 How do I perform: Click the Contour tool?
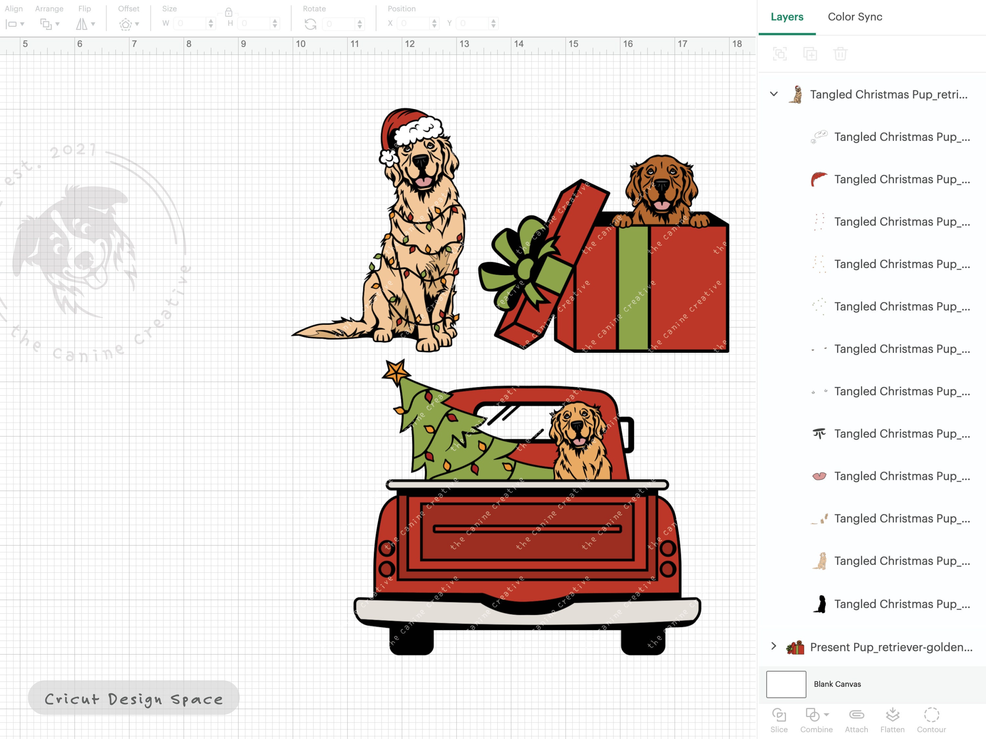(x=931, y=720)
